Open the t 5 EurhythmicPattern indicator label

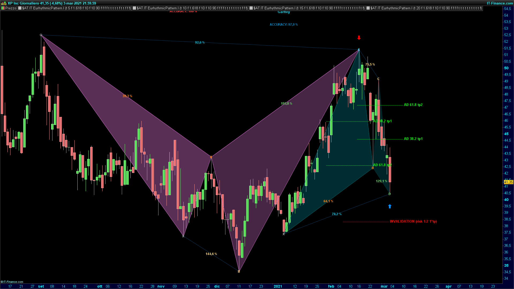tap(77, 8)
